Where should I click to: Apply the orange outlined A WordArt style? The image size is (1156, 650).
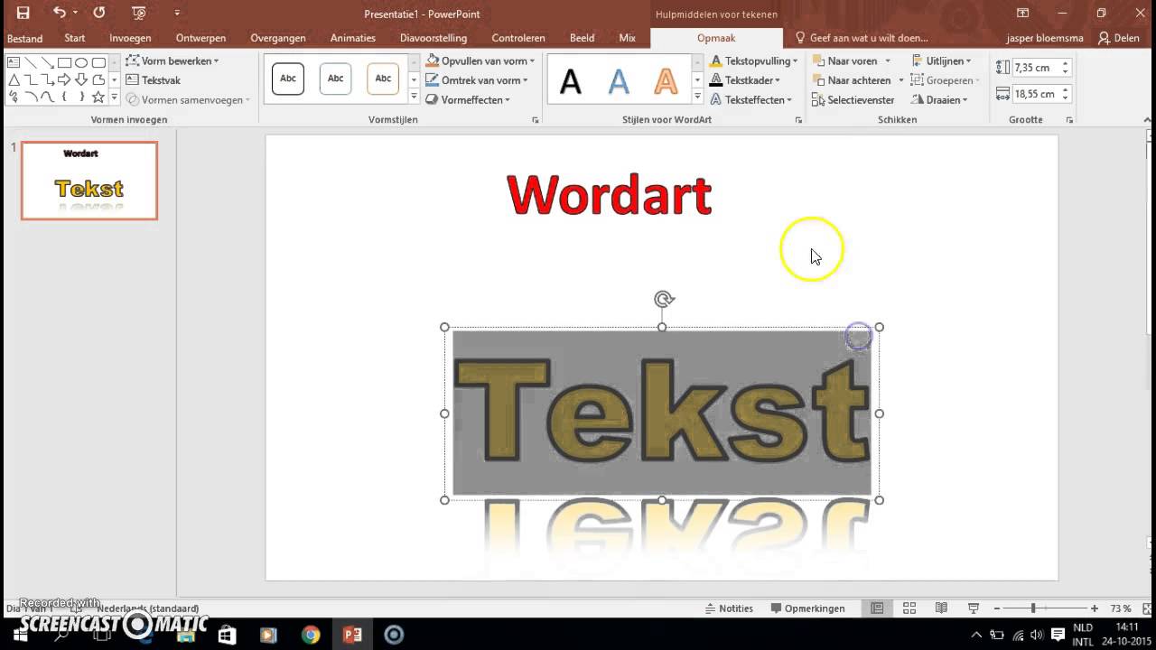666,80
